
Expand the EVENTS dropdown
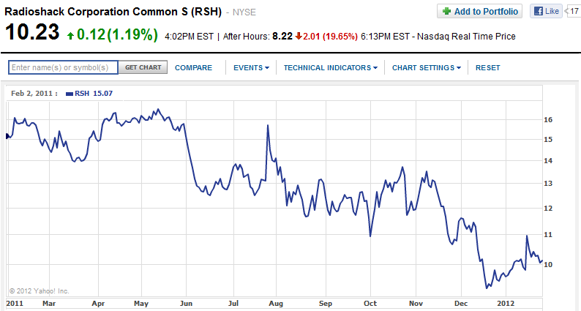coord(251,68)
